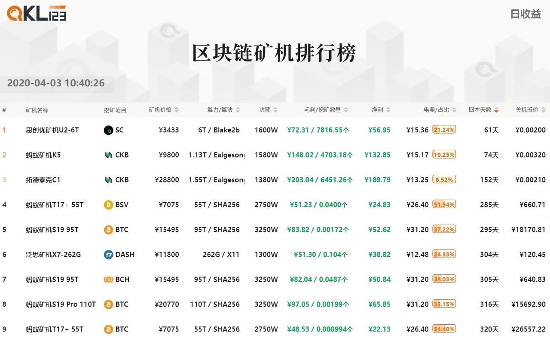Viewport: 550px width, 338px height.
Task: Click power value 1300W
Action: point(266,255)
